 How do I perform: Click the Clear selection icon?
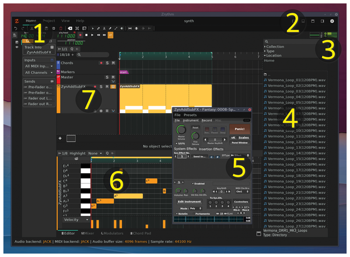click(x=70, y=29)
